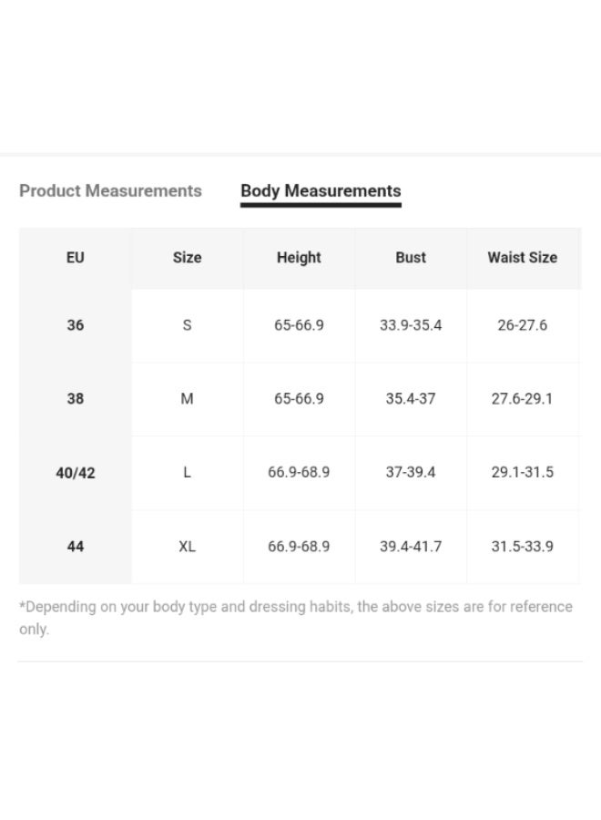
Task: Click the Size column header
Action: click(x=187, y=258)
